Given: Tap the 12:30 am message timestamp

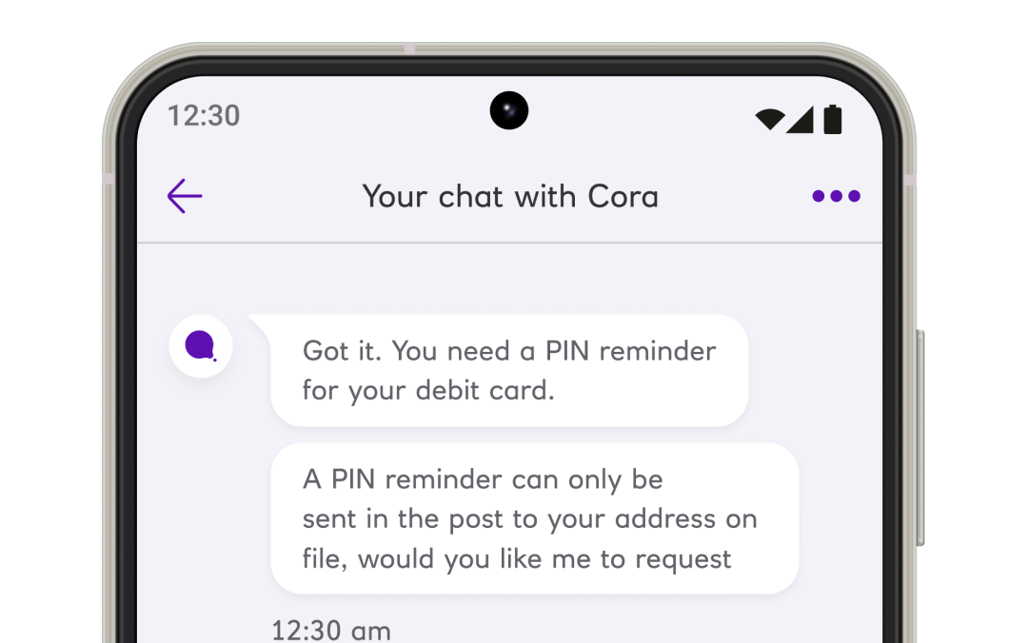Looking at the screenshot, I should 331,631.
